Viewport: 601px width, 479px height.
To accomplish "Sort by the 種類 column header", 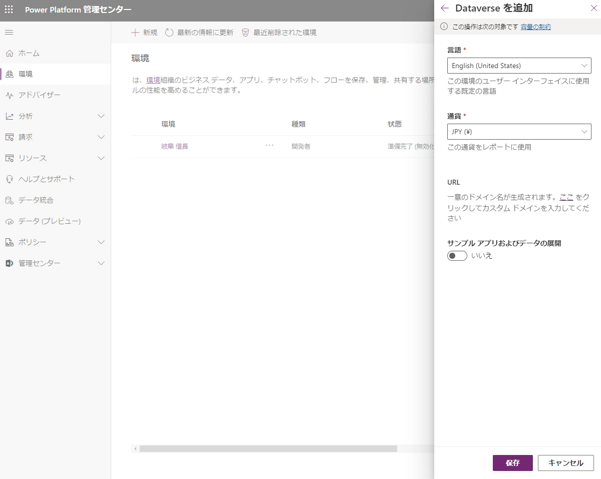I will tap(299, 124).
